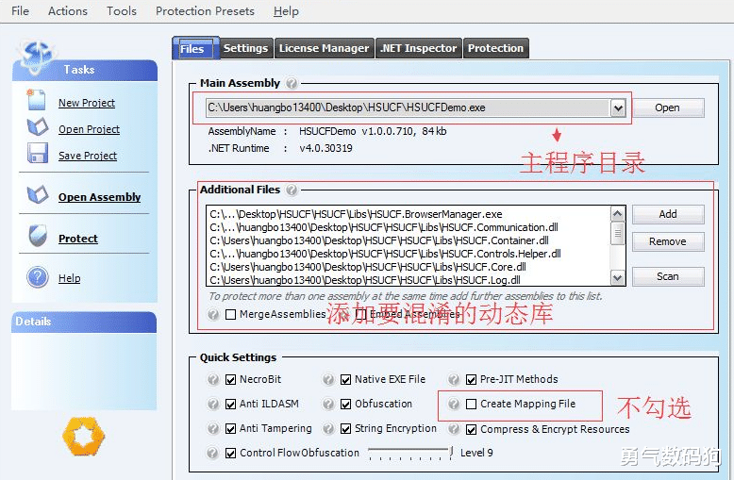Image resolution: width=734 pixels, height=480 pixels.
Task: Uncheck the NecroBit checkbox
Action: 230,379
